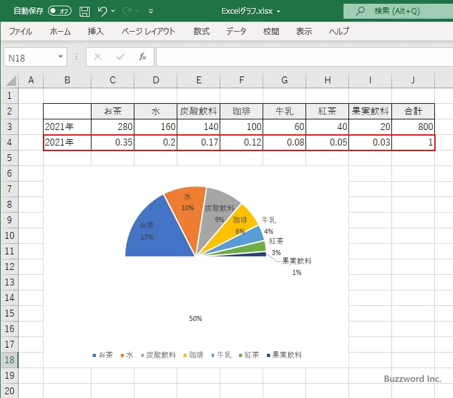The height and width of the screenshot is (398, 453).
Task: Click the Redo arrow icon
Action: coord(127,11)
